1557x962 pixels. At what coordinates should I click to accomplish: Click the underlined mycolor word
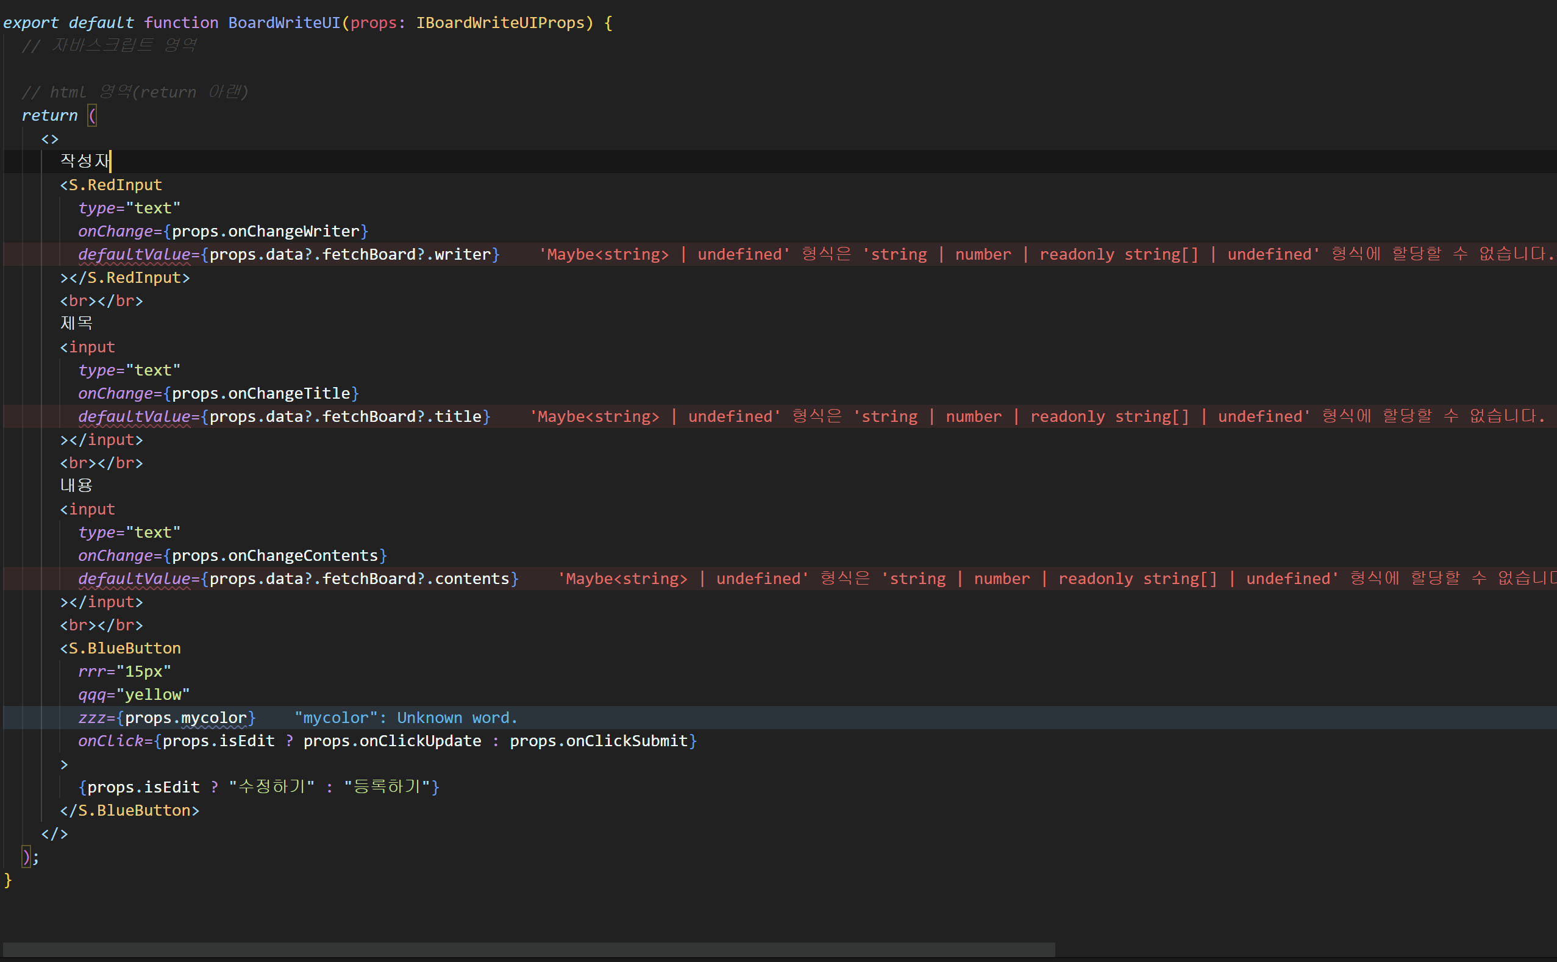click(x=214, y=718)
